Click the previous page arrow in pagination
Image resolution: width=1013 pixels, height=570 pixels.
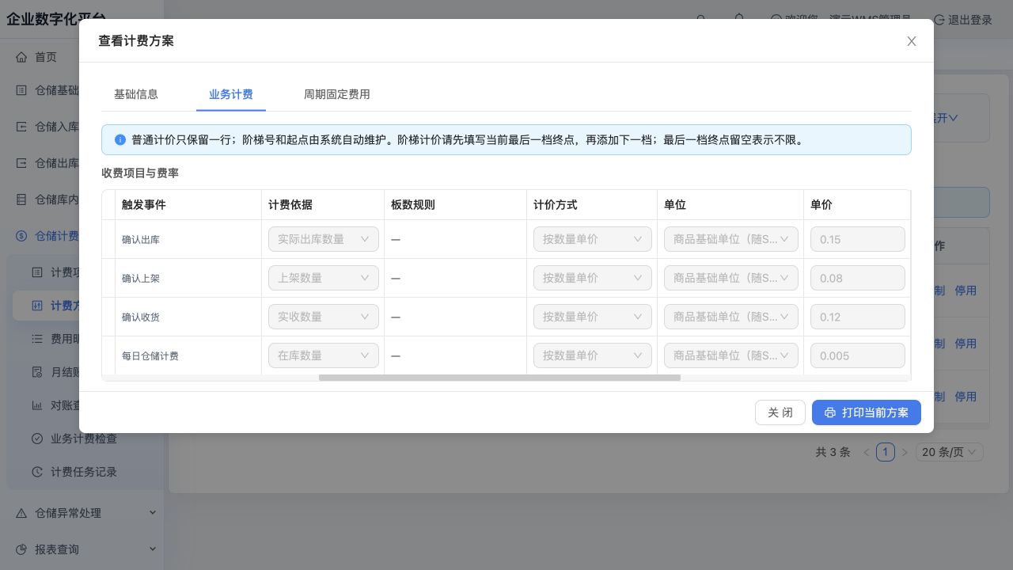[x=867, y=452]
